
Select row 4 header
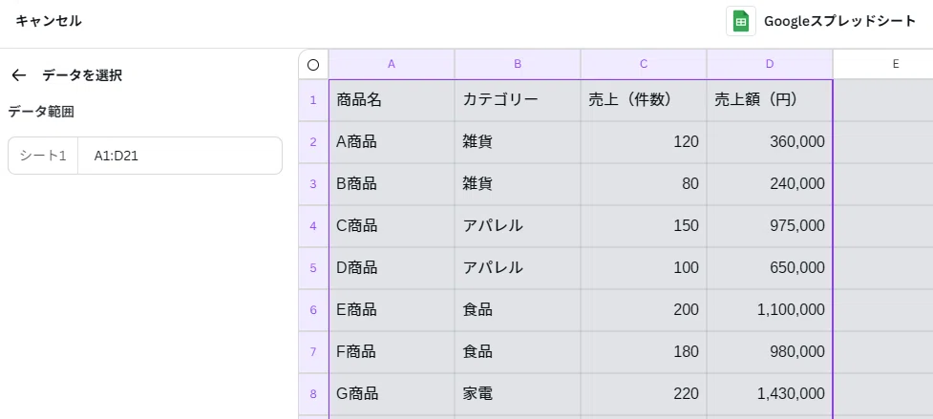pos(313,226)
